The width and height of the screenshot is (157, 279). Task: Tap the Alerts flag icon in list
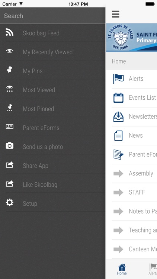point(118,78)
